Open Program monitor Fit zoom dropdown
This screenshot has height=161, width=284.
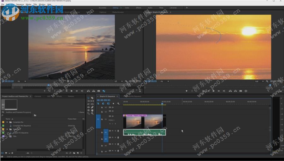(x=165, y=81)
